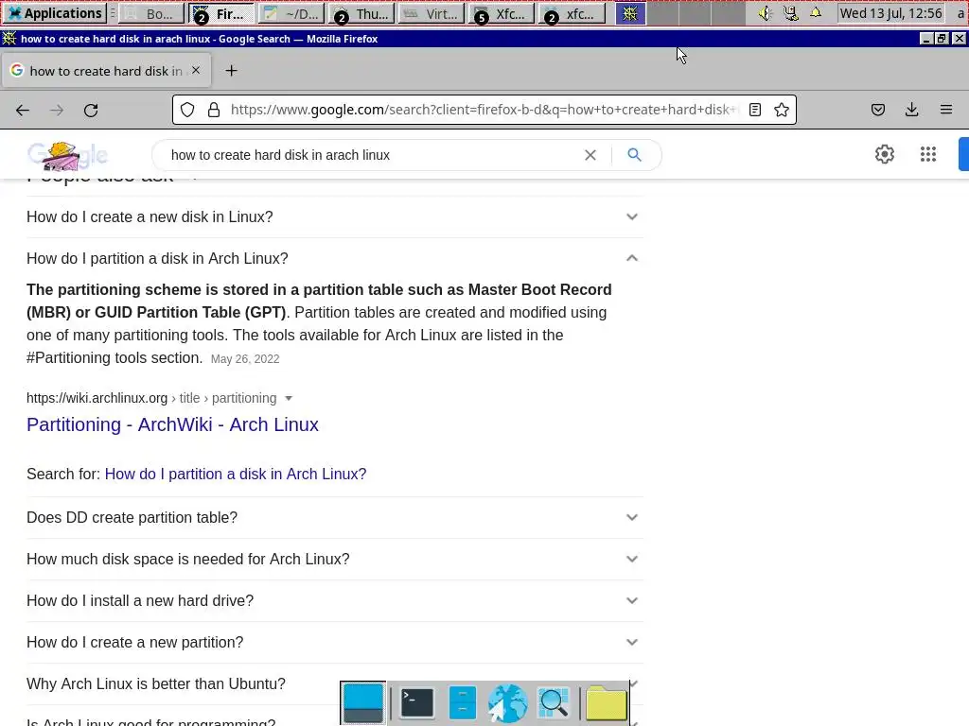Open dropdown arrow next to wiki.archlinux.org URL
969x726 pixels.
click(289, 399)
